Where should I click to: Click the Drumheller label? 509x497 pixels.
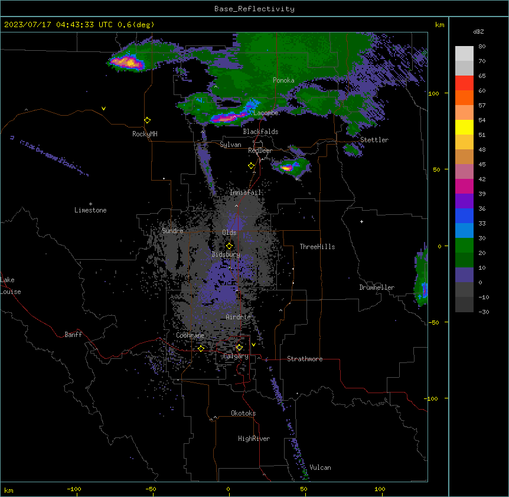(377, 287)
